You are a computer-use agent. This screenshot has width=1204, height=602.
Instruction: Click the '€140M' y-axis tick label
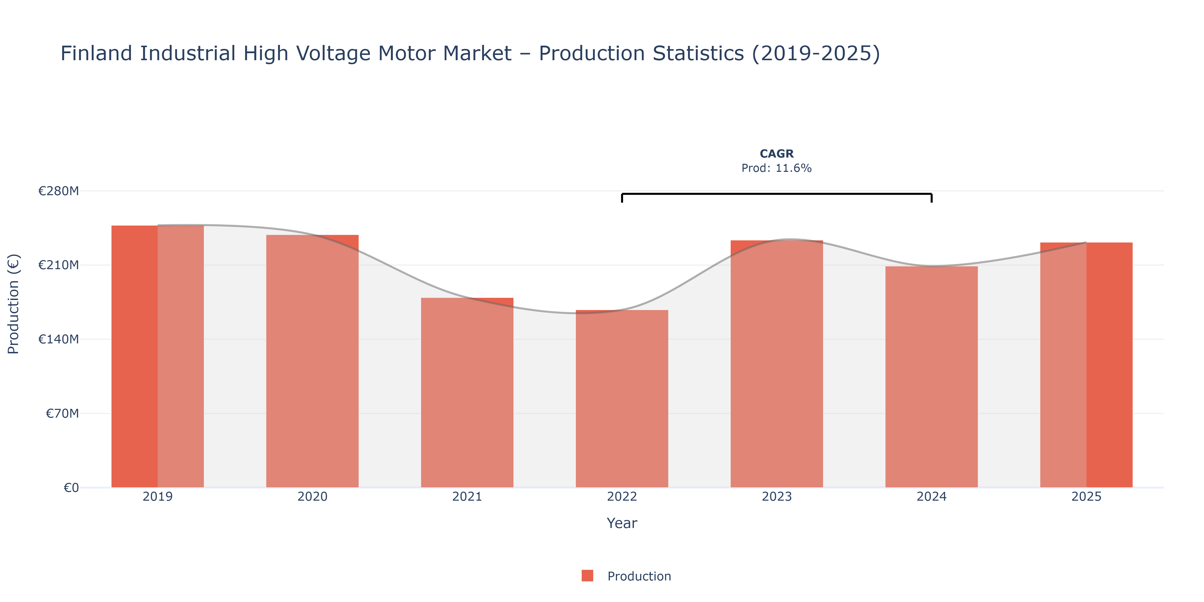[x=58, y=339]
